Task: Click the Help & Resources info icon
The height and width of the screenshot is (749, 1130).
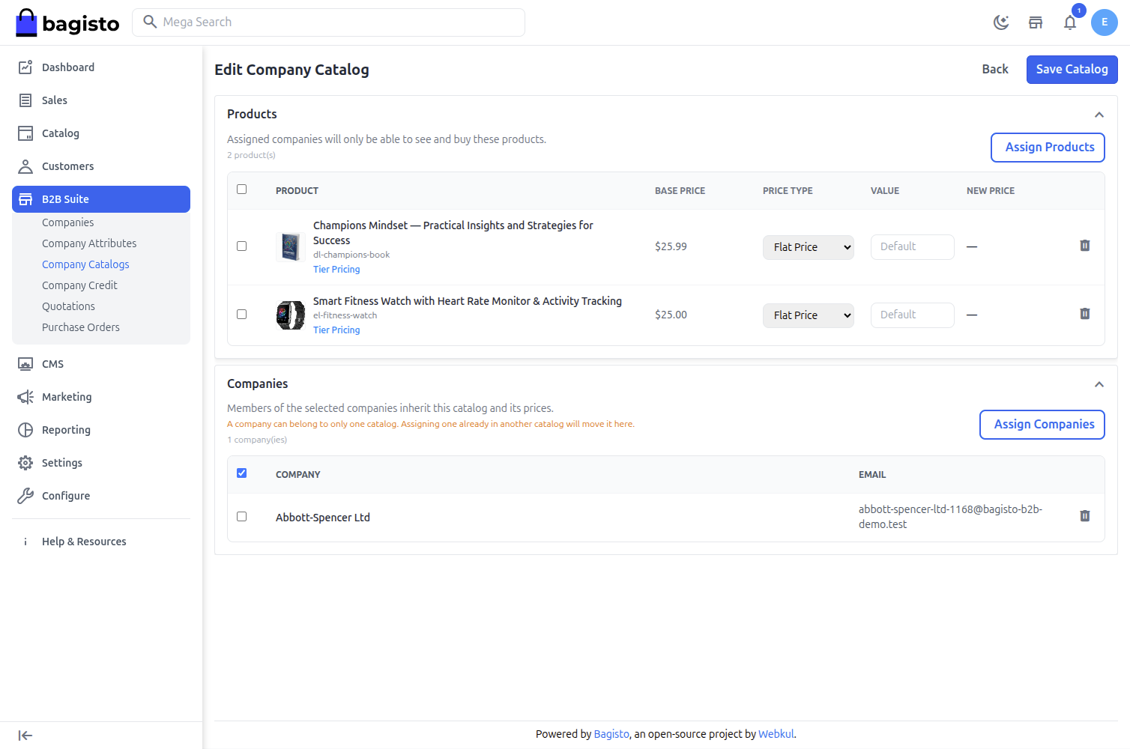Action: click(25, 542)
